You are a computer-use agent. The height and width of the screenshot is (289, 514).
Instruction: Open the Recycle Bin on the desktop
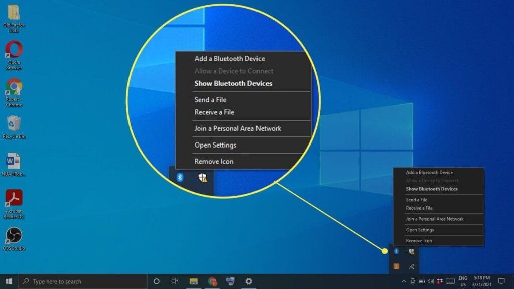click(x=14, y=123)
